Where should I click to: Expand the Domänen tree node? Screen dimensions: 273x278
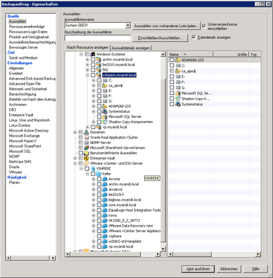click(x=75, y=132)
